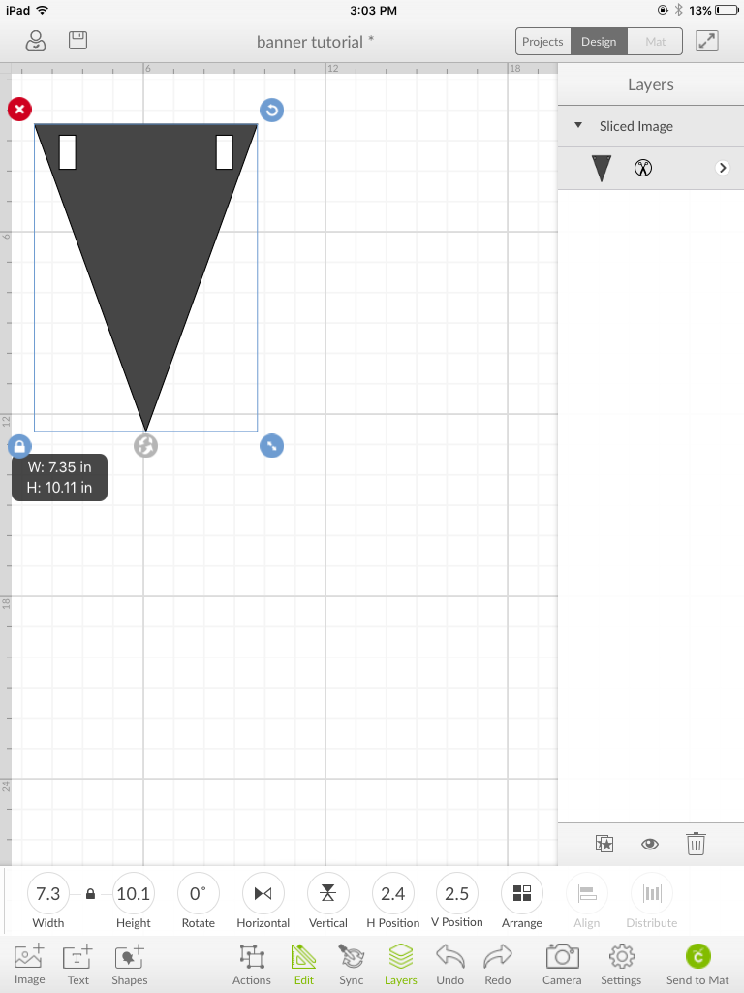744x993 pixels.
Task: Switch to the Mat tab
Action: [x=656, y=42]
